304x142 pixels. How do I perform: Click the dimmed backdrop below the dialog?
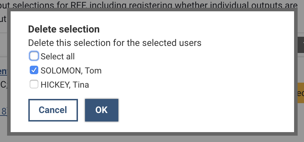point(152,139)
